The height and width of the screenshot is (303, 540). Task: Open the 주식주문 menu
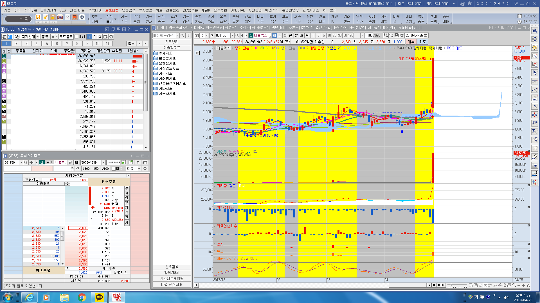coord(30,10)
